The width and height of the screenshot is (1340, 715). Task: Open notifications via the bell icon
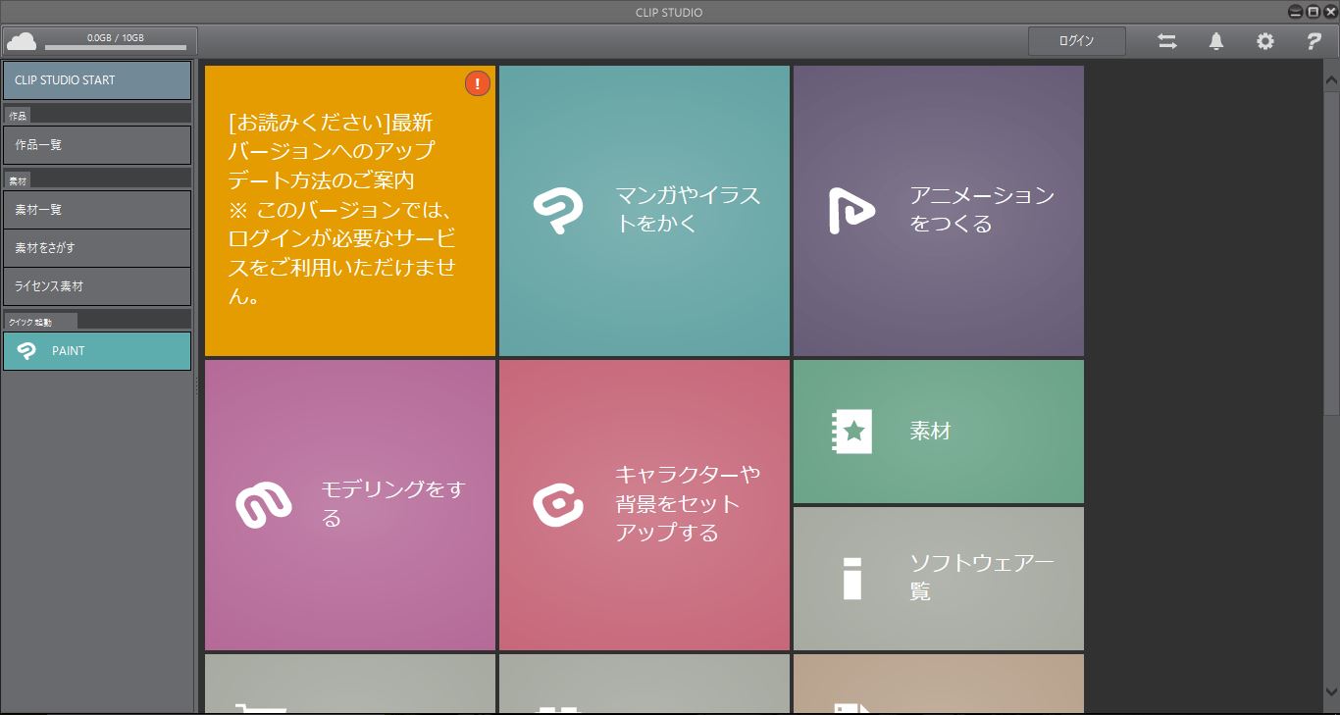[1216, 41]
